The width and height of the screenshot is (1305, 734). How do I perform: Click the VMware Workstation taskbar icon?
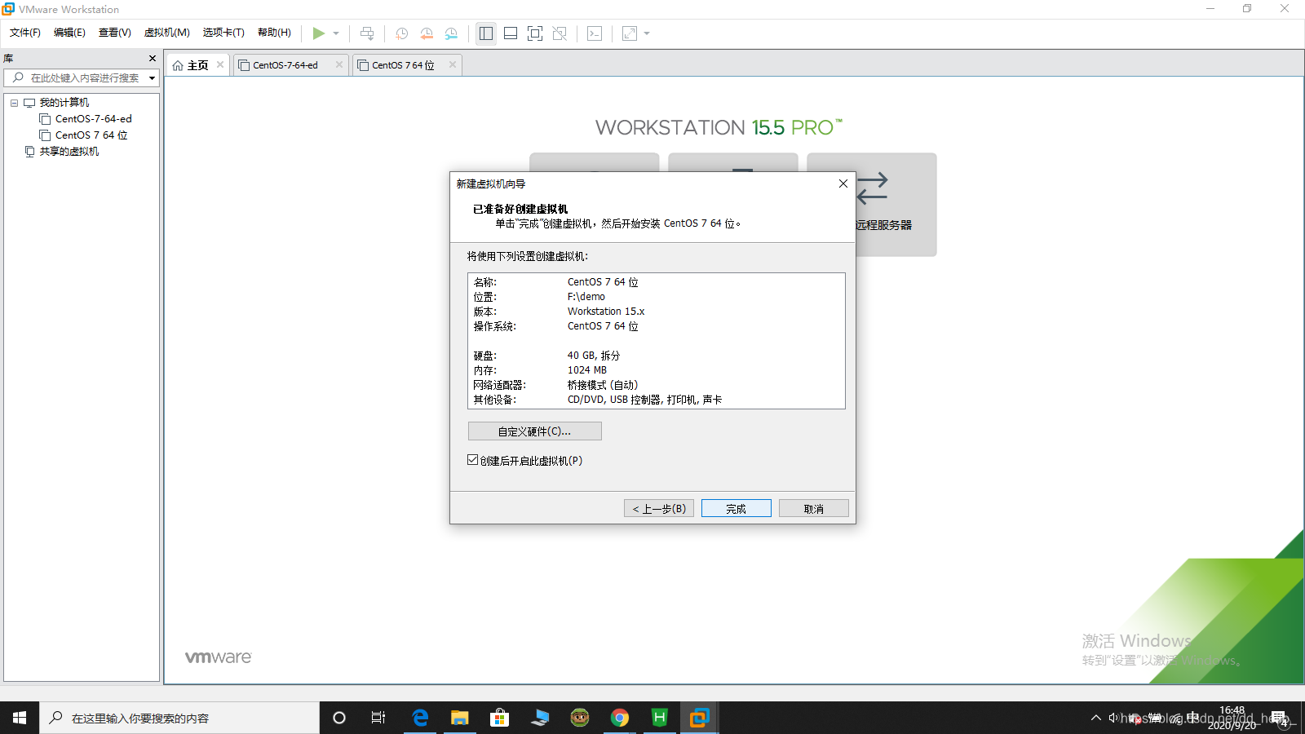coord(700,718)
